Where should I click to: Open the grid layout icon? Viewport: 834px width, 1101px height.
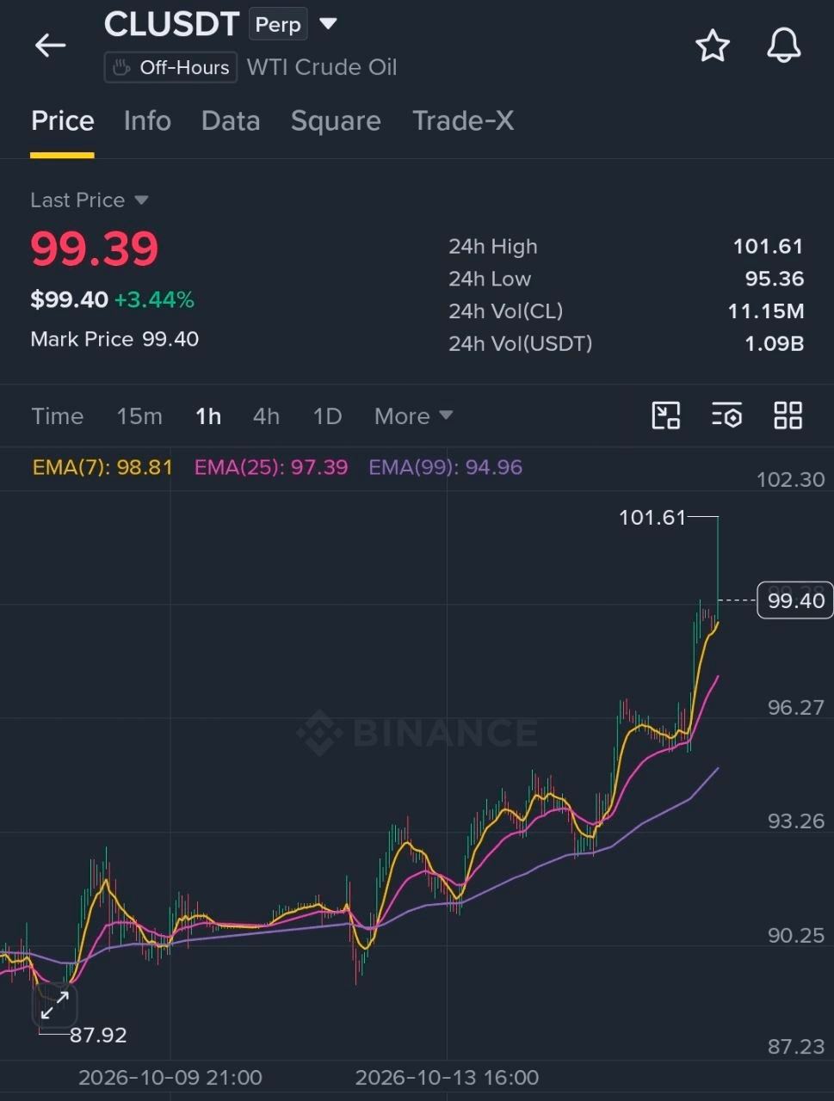[788, 415]
